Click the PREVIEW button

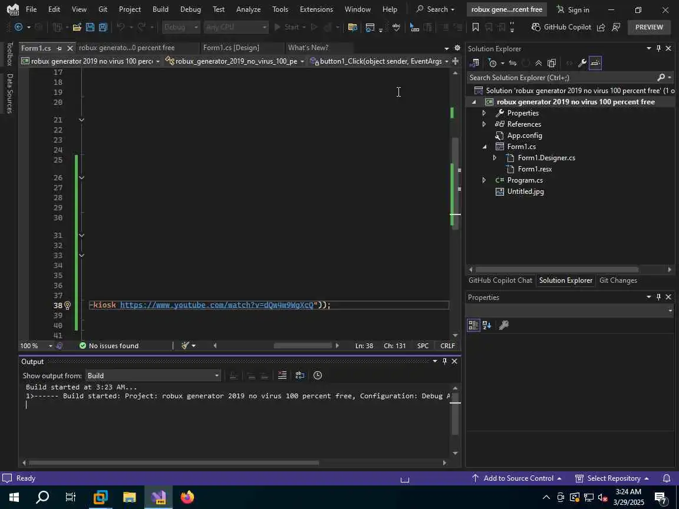[x=649, y=27]
